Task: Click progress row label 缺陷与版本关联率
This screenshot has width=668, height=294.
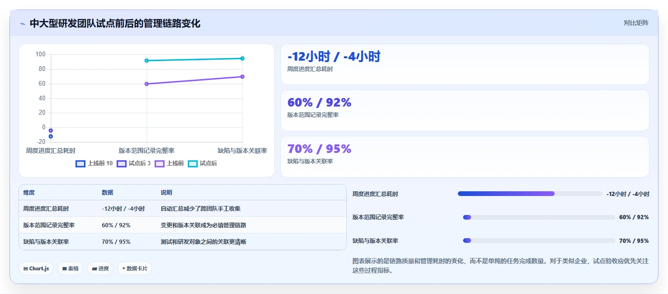Action: [x=375, y=241]
